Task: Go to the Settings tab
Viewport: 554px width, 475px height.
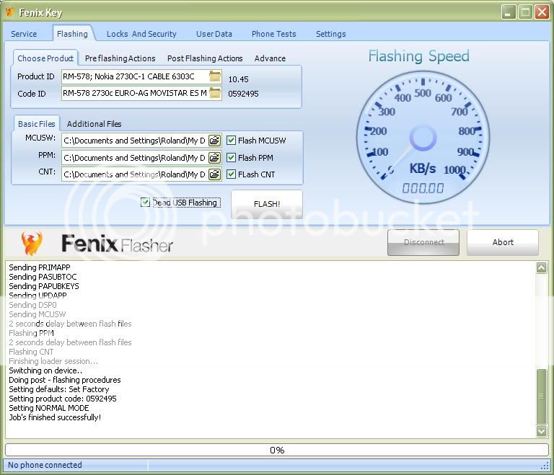Action: [x=330, y=34]
